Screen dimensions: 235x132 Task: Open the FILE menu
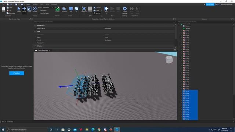[x=3, y=4]
